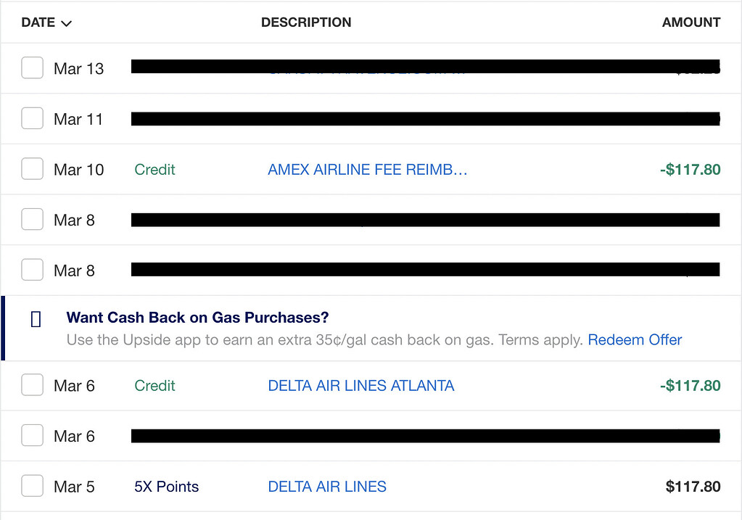Select the Mar 13 transaction checkbox
Viewport: 742px width, 520px height.
[32, 69]
